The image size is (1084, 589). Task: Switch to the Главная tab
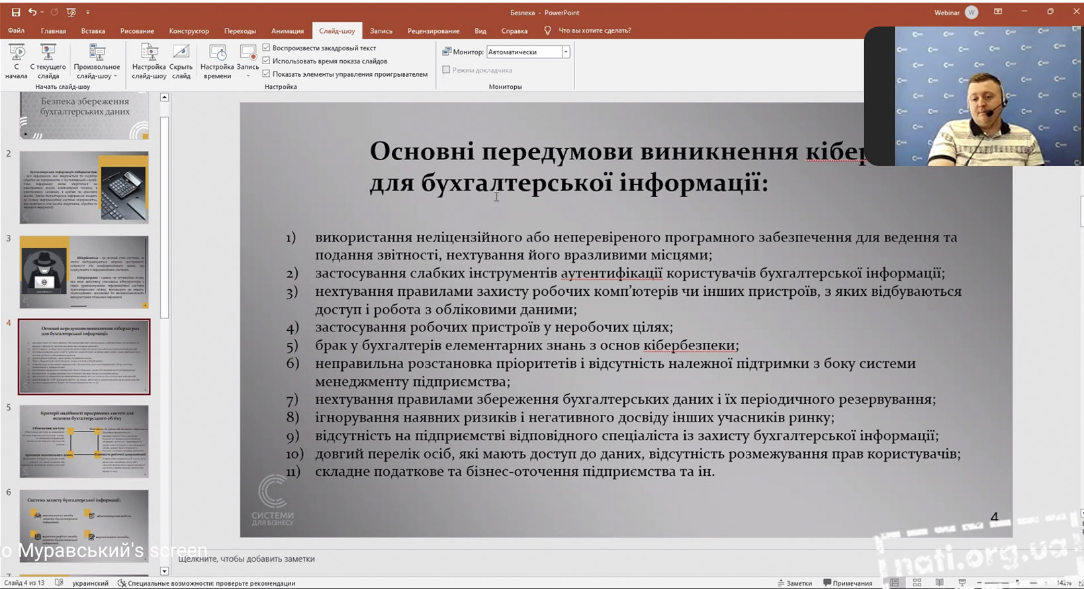click(54, 30)
